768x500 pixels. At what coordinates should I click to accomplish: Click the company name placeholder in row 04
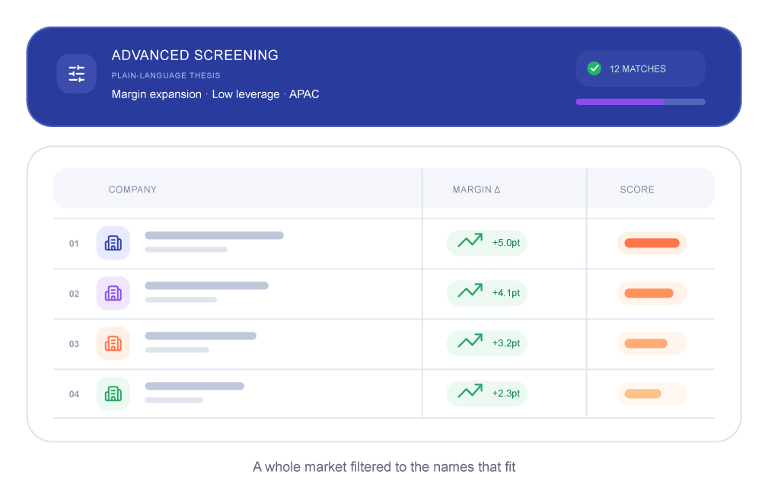click(194, 386)
